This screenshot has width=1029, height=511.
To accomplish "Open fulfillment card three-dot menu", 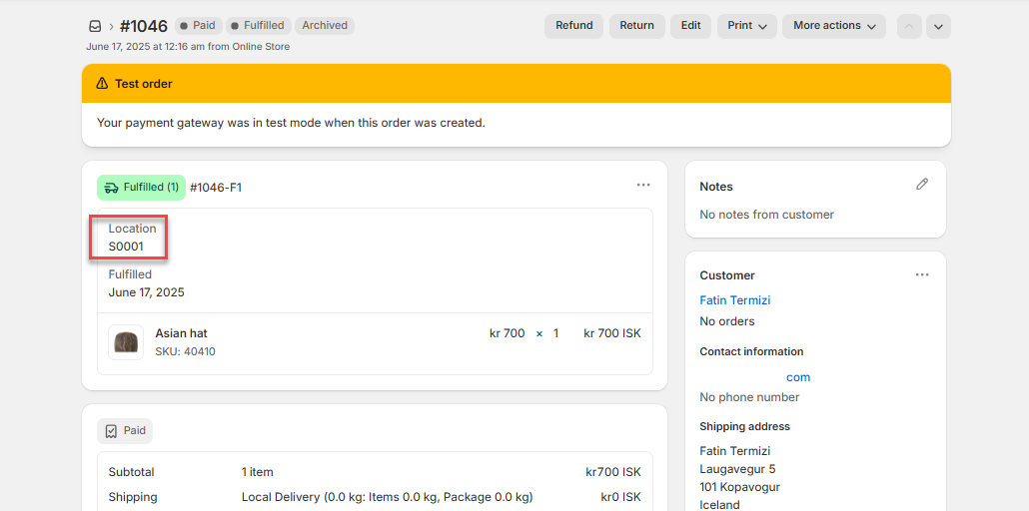I will click(x=643, y=186).
